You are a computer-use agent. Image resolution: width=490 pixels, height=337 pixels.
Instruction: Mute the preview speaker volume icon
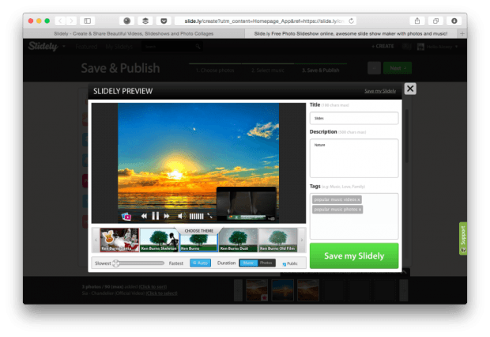coord(181,216)
